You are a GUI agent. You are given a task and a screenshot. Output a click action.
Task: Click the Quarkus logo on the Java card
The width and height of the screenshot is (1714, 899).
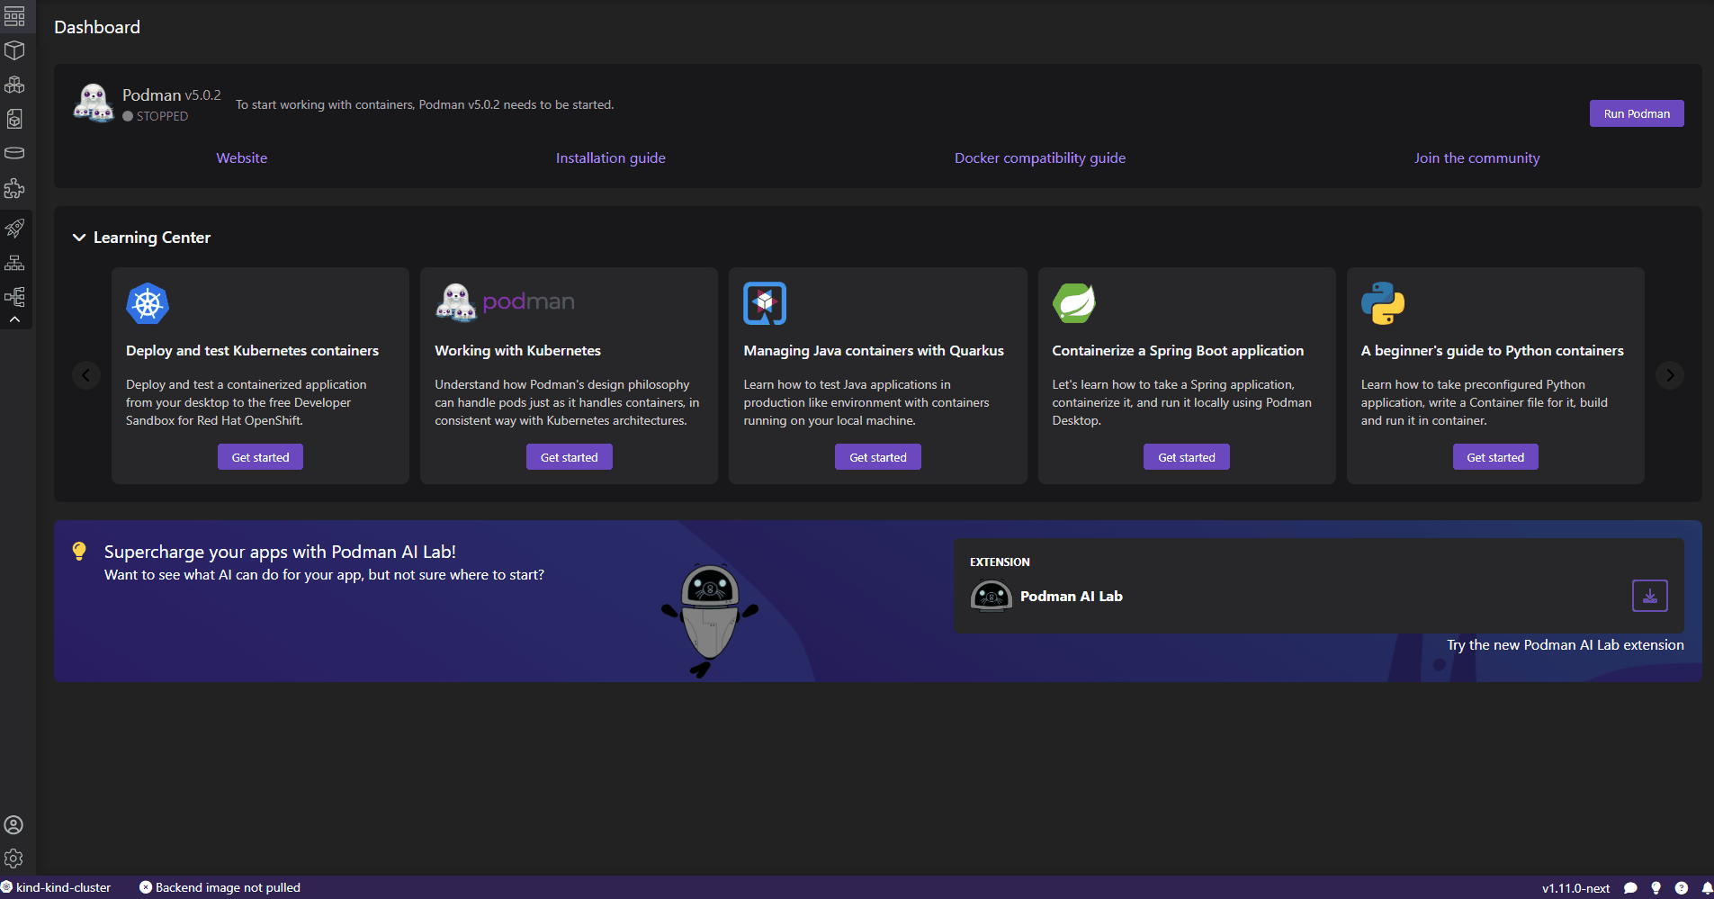click(x=765, y=303)
